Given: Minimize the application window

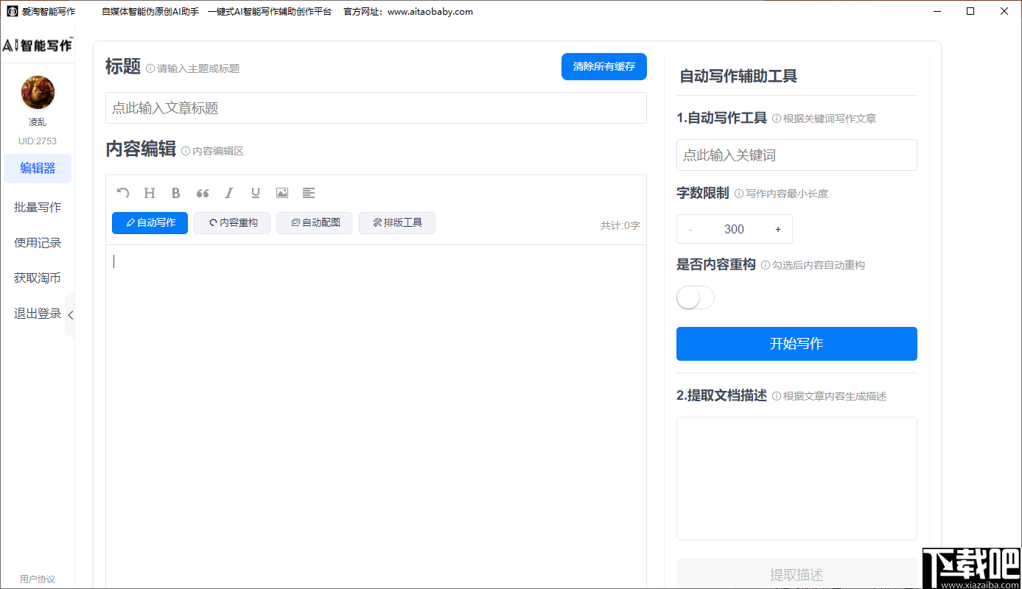Looking at the screenshot, I should [937, 12].
